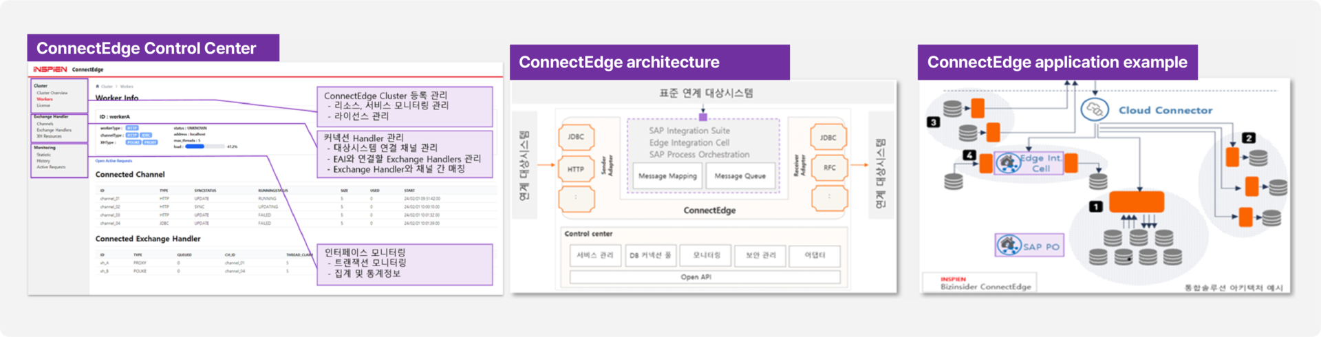
Task: Click the RUNNING status of channel_01
Action: pos(268,199)
